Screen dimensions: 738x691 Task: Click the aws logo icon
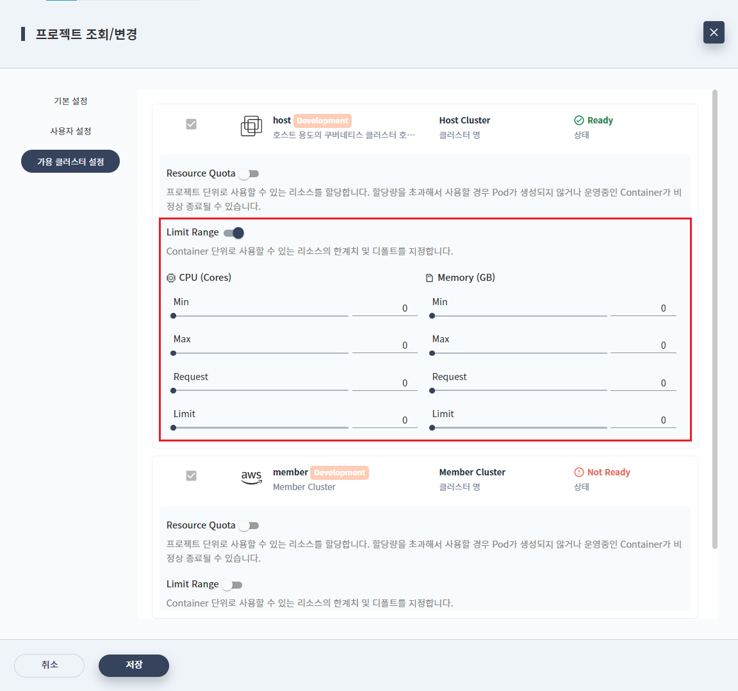251,477
